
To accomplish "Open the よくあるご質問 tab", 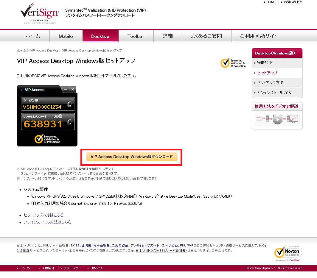I will tap(206, 36).
